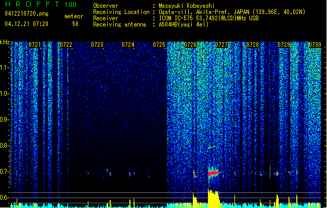Click the timestamp 04.12.21 07:20
This screenshot has width=327, height=208.
(x=27, y=24)
